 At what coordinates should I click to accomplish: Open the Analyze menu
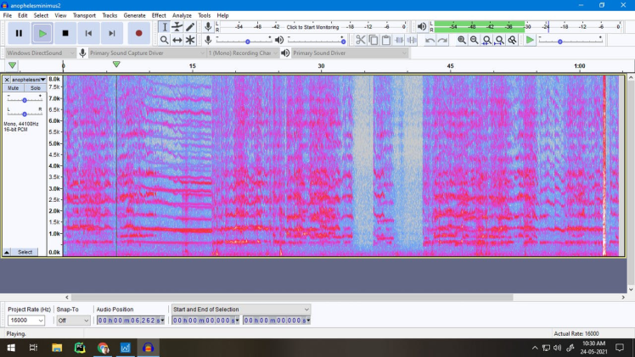(x=182, y=15)
